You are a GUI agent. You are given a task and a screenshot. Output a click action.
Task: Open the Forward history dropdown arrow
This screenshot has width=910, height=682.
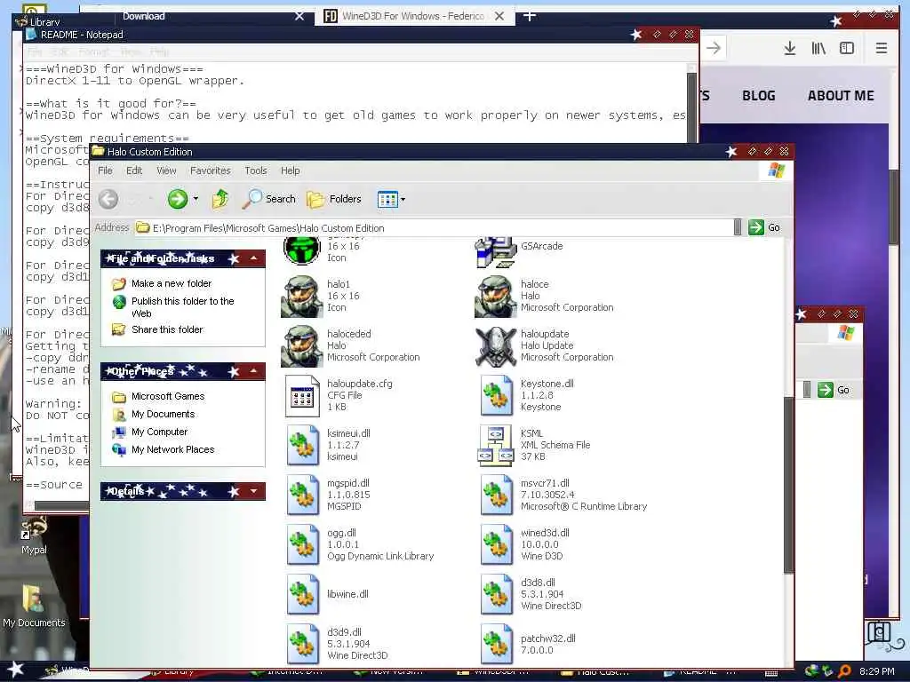coord(196,199)
